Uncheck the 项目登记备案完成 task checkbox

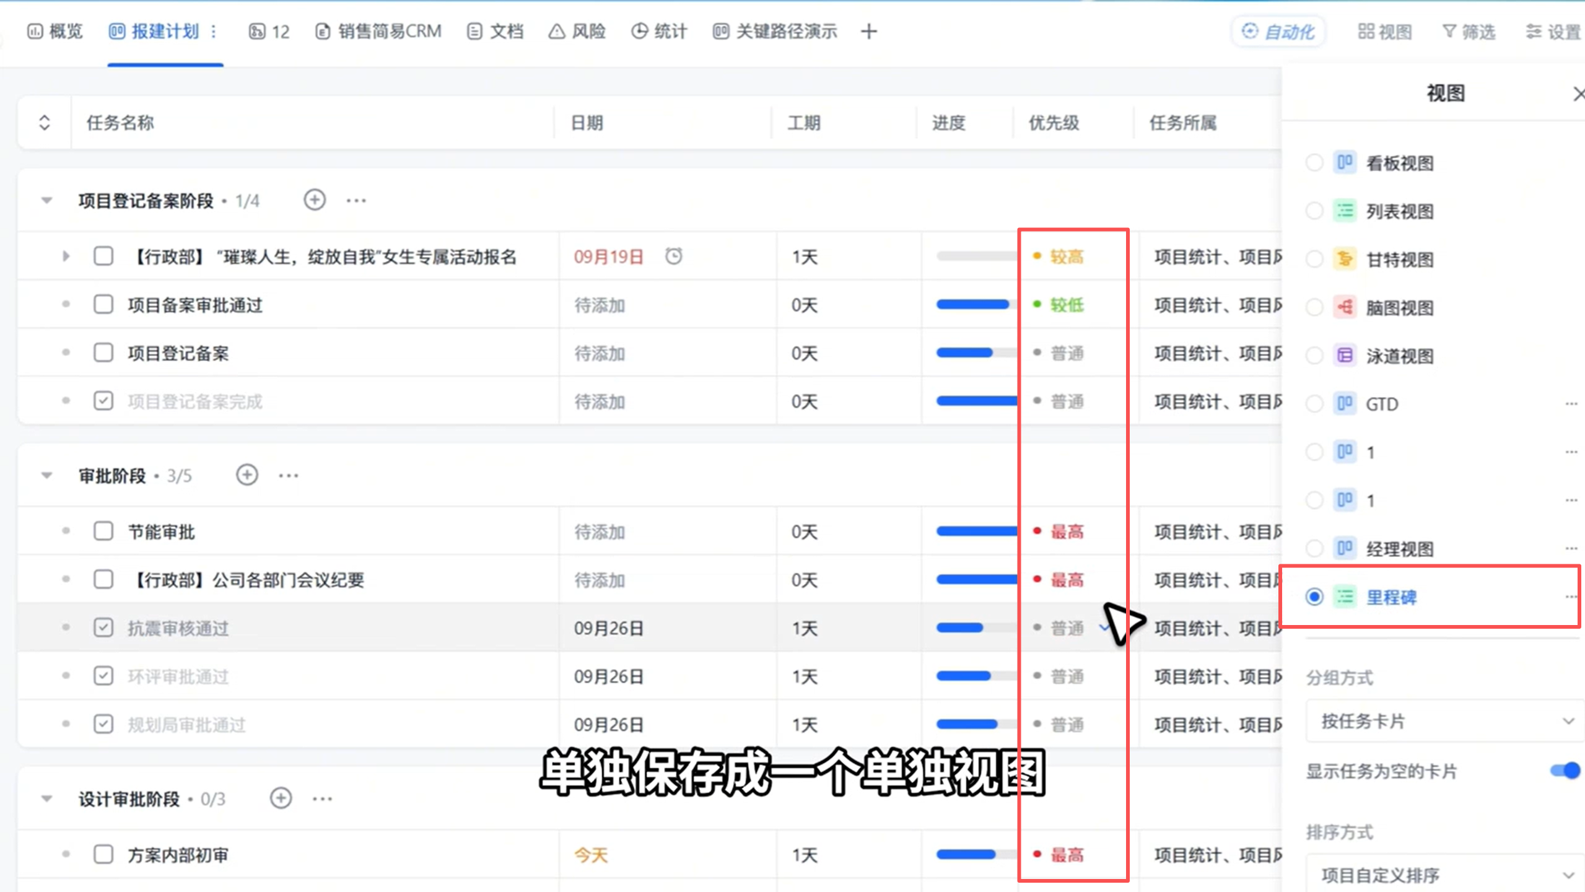point(103,401)
